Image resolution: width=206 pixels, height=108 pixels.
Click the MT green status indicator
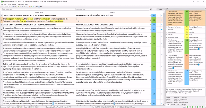202,107
